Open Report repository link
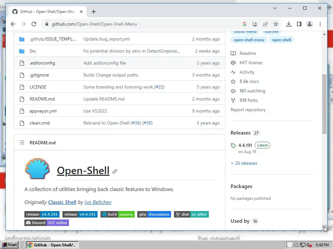Viewport: 333px width, 249px height. pyautogui.click(x=248, y=110)
